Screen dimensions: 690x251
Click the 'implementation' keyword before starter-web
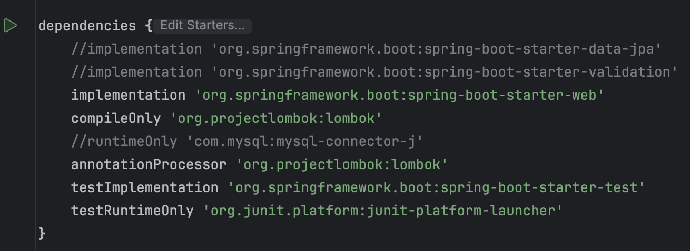coord(128,95)
